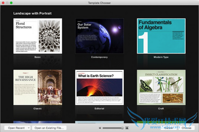Click the Basic template label

pyautogui.click(x=37, y=57)
